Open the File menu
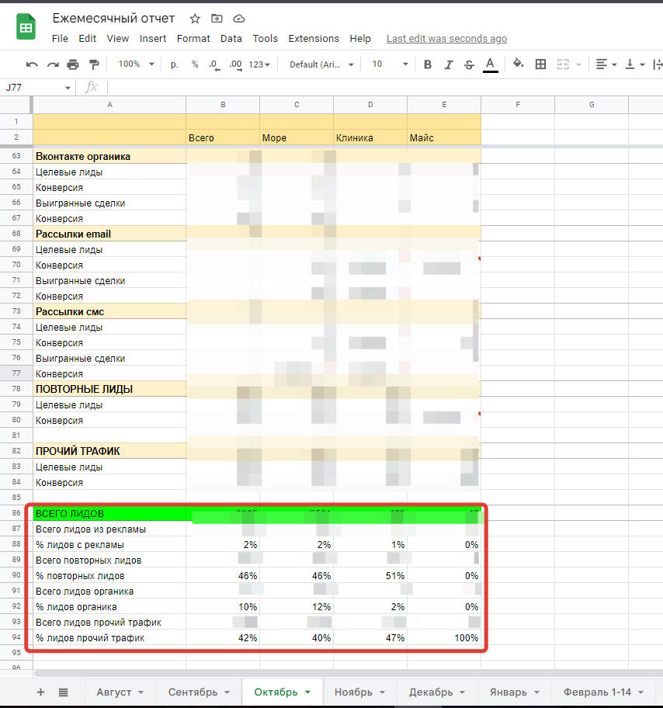Image resolution: width=663 pixels, height=708 pixels. pos(60,39)
